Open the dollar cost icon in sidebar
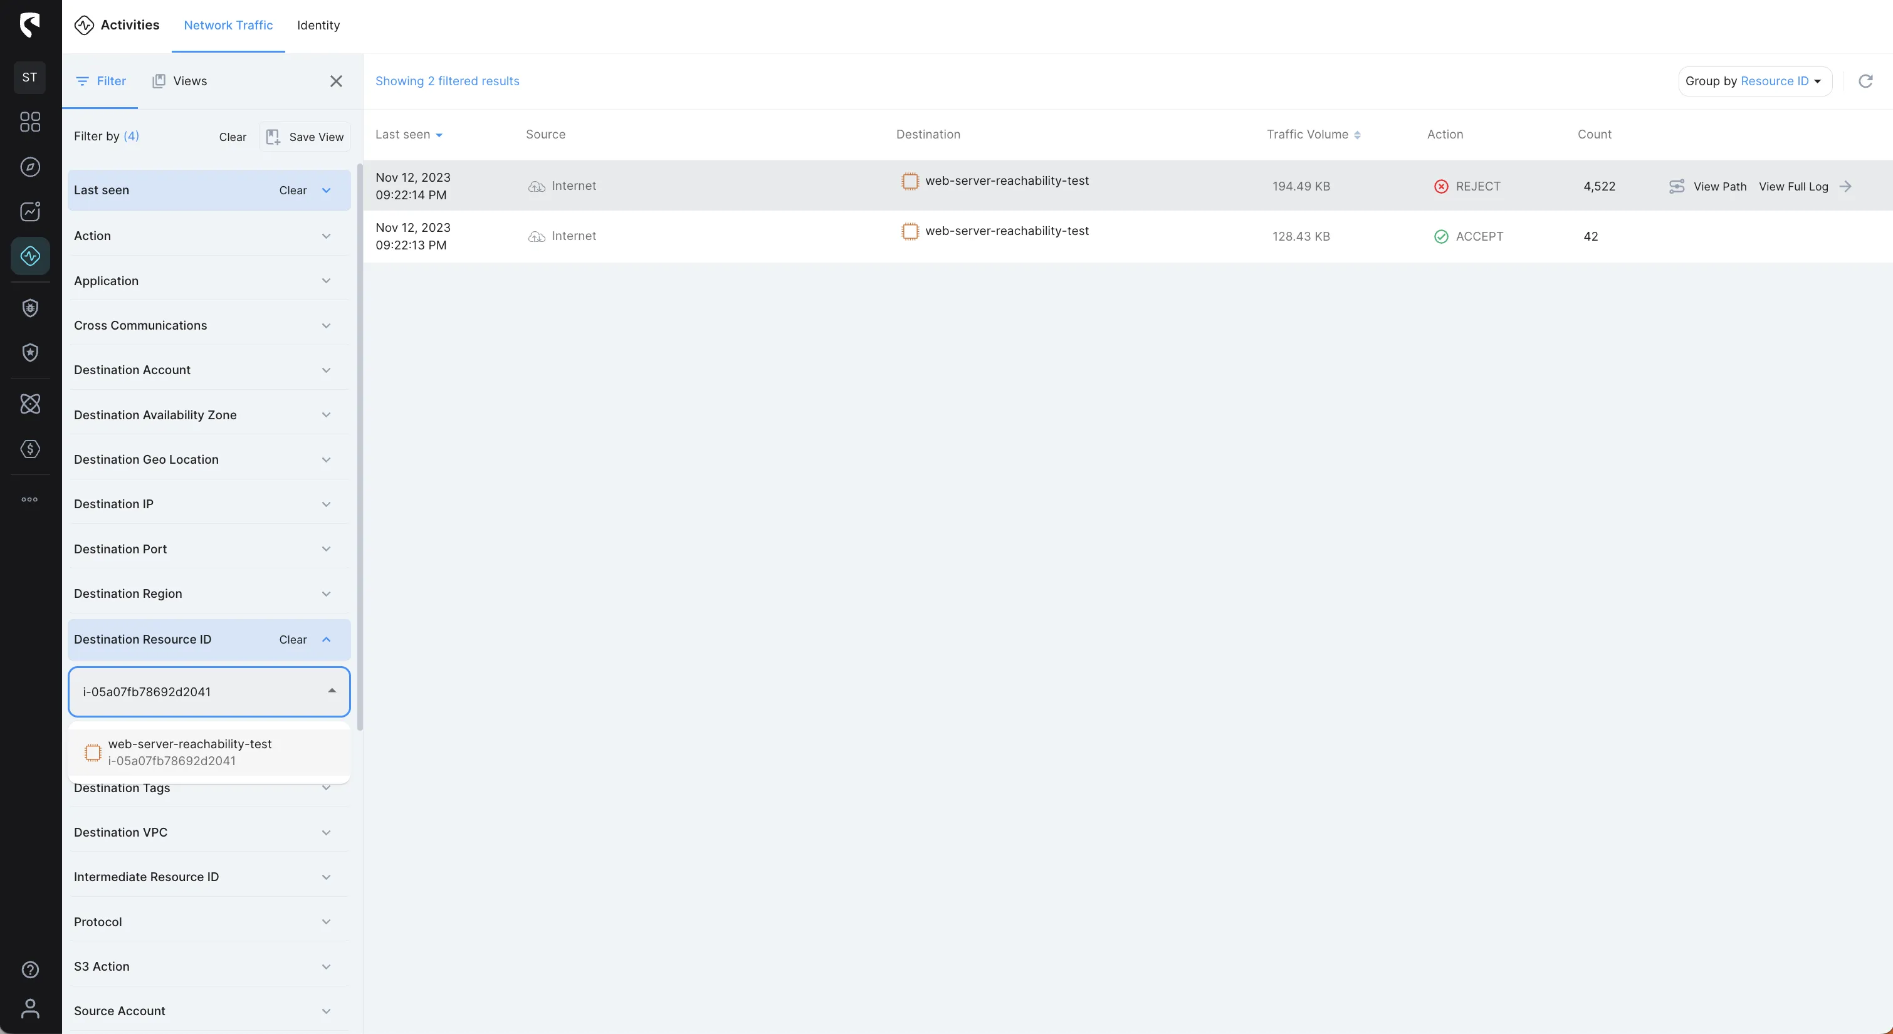 point(29,449)
